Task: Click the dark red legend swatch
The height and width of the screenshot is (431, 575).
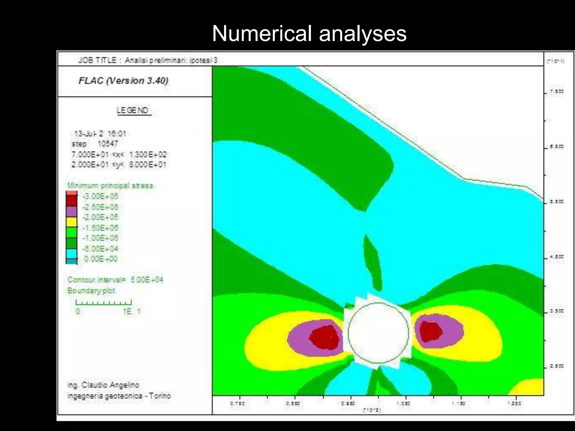Action: (72, 201)
